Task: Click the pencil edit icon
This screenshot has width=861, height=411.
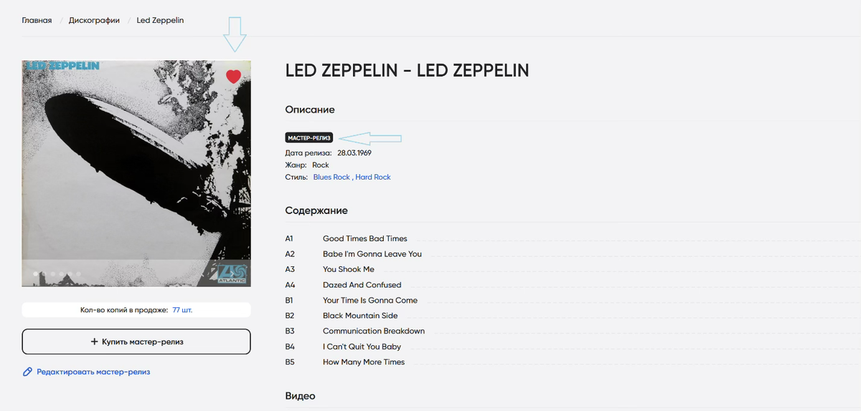Action: [x=28, y=372]
